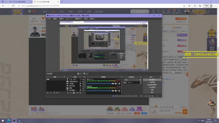
Task: Expand the 视频 dropdown in Douyu navigation
Action: 71,11
